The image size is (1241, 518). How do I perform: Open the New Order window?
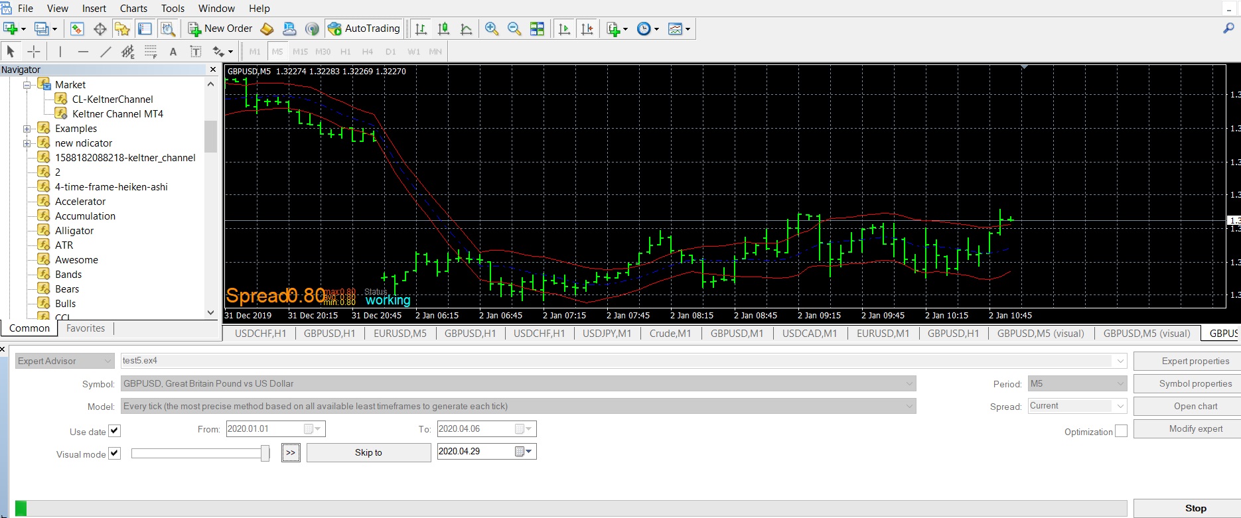[x=220, y=29]
